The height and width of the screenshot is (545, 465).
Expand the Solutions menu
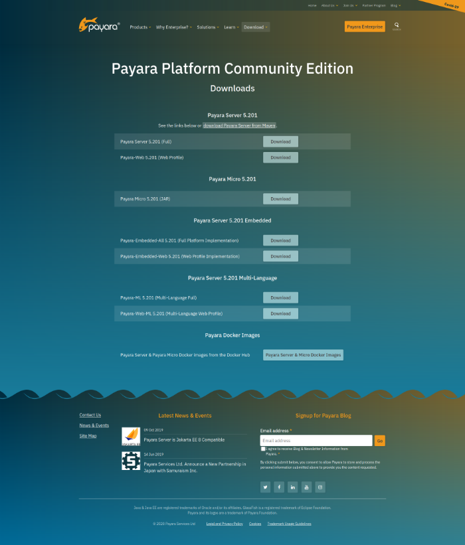[208, 27]
